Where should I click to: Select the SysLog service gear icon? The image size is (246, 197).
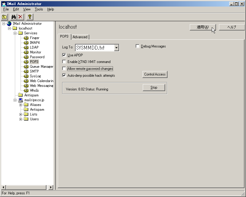pos(26,76)
